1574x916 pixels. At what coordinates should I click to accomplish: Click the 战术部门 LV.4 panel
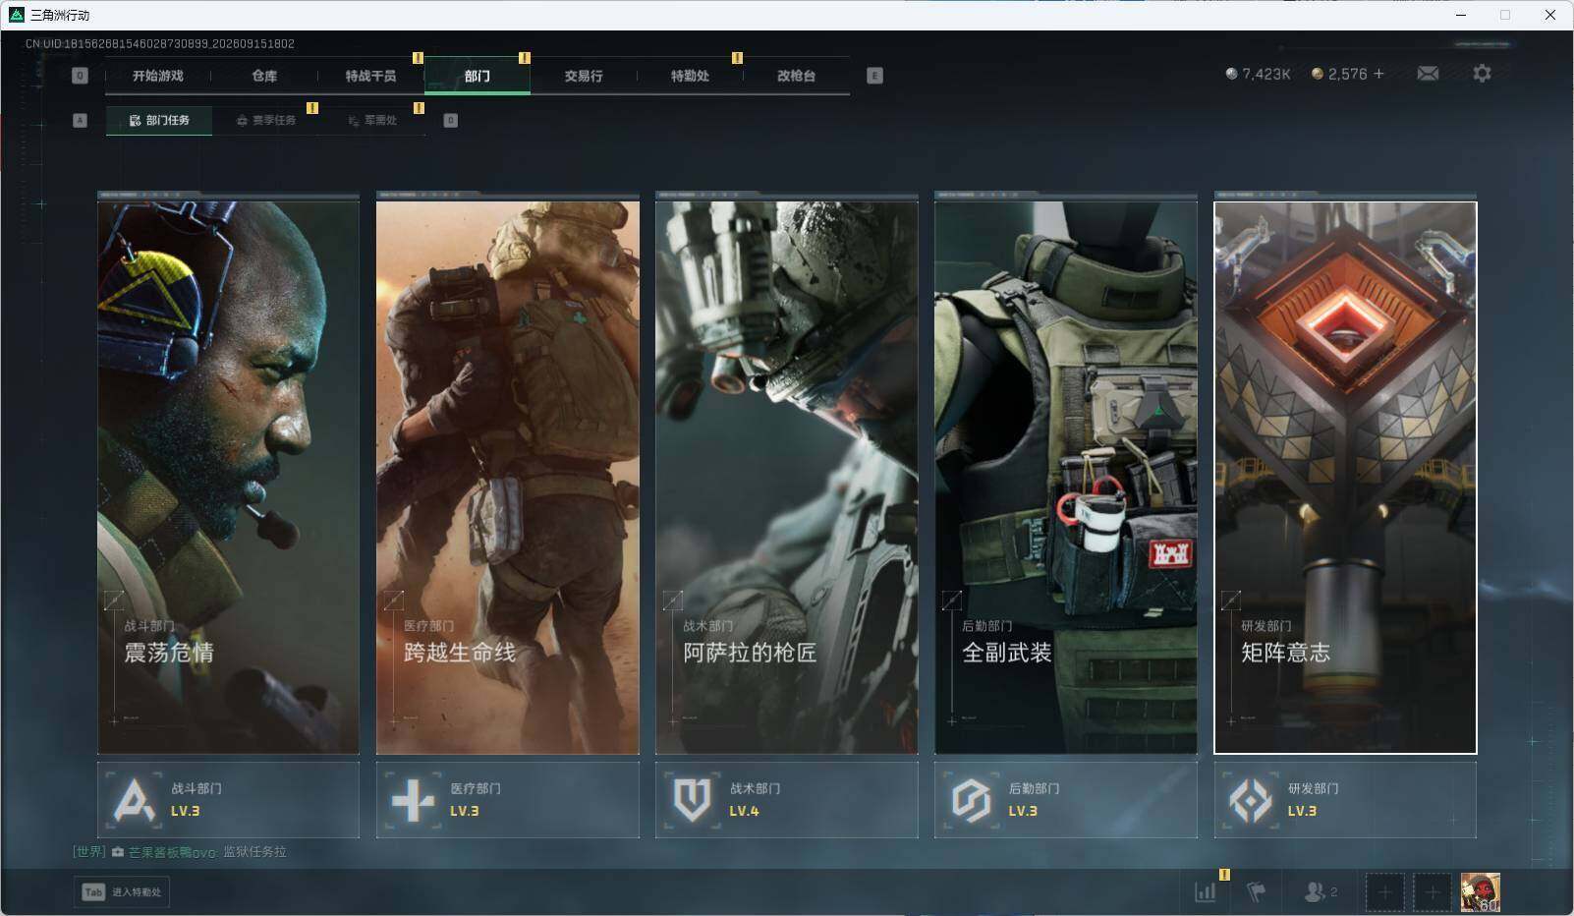(x=786, y=800)
